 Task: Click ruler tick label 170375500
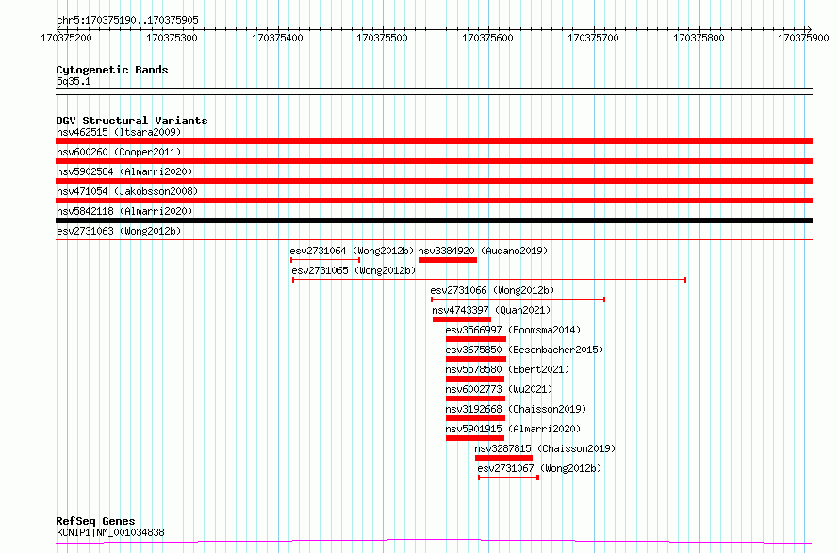[x=382, y=38]
